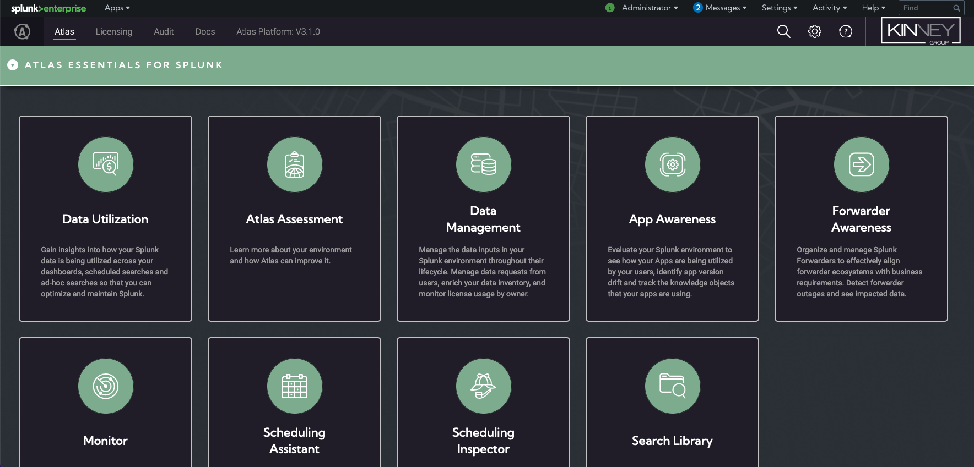The height and width of the screenshot is (467, 974).
Task: Open the Data Utilization title link
Action: (x=105, y=219)
